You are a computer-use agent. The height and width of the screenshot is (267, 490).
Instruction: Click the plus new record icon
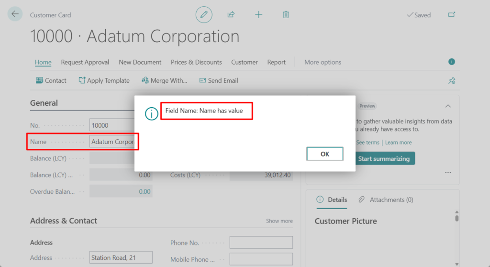[x=258, y=15]
